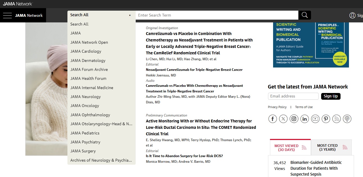Open the COMET Randomized Clinical Trial article
The image size is (363, 177).
(x=201, y=127)
